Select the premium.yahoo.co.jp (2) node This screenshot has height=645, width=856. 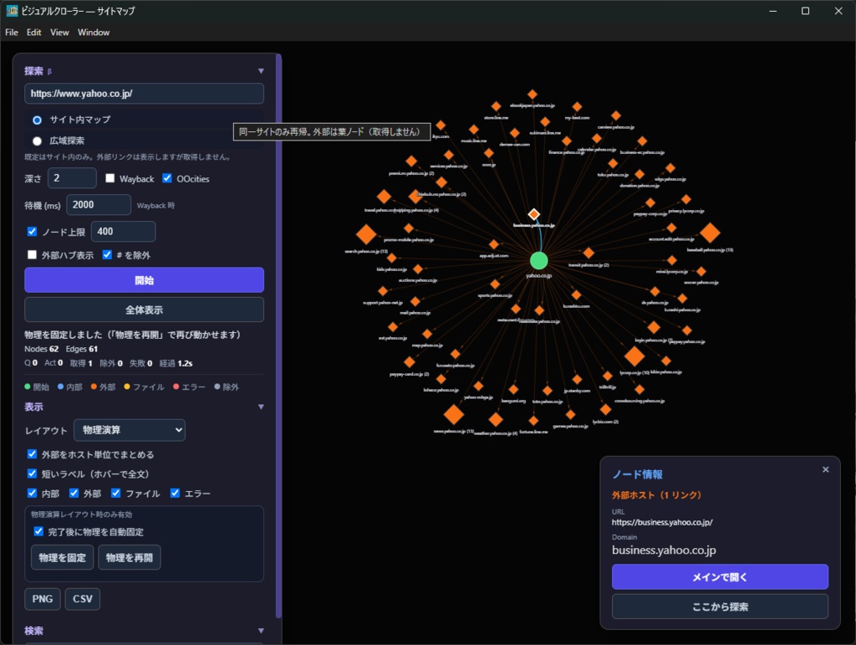tap(411, 161)
